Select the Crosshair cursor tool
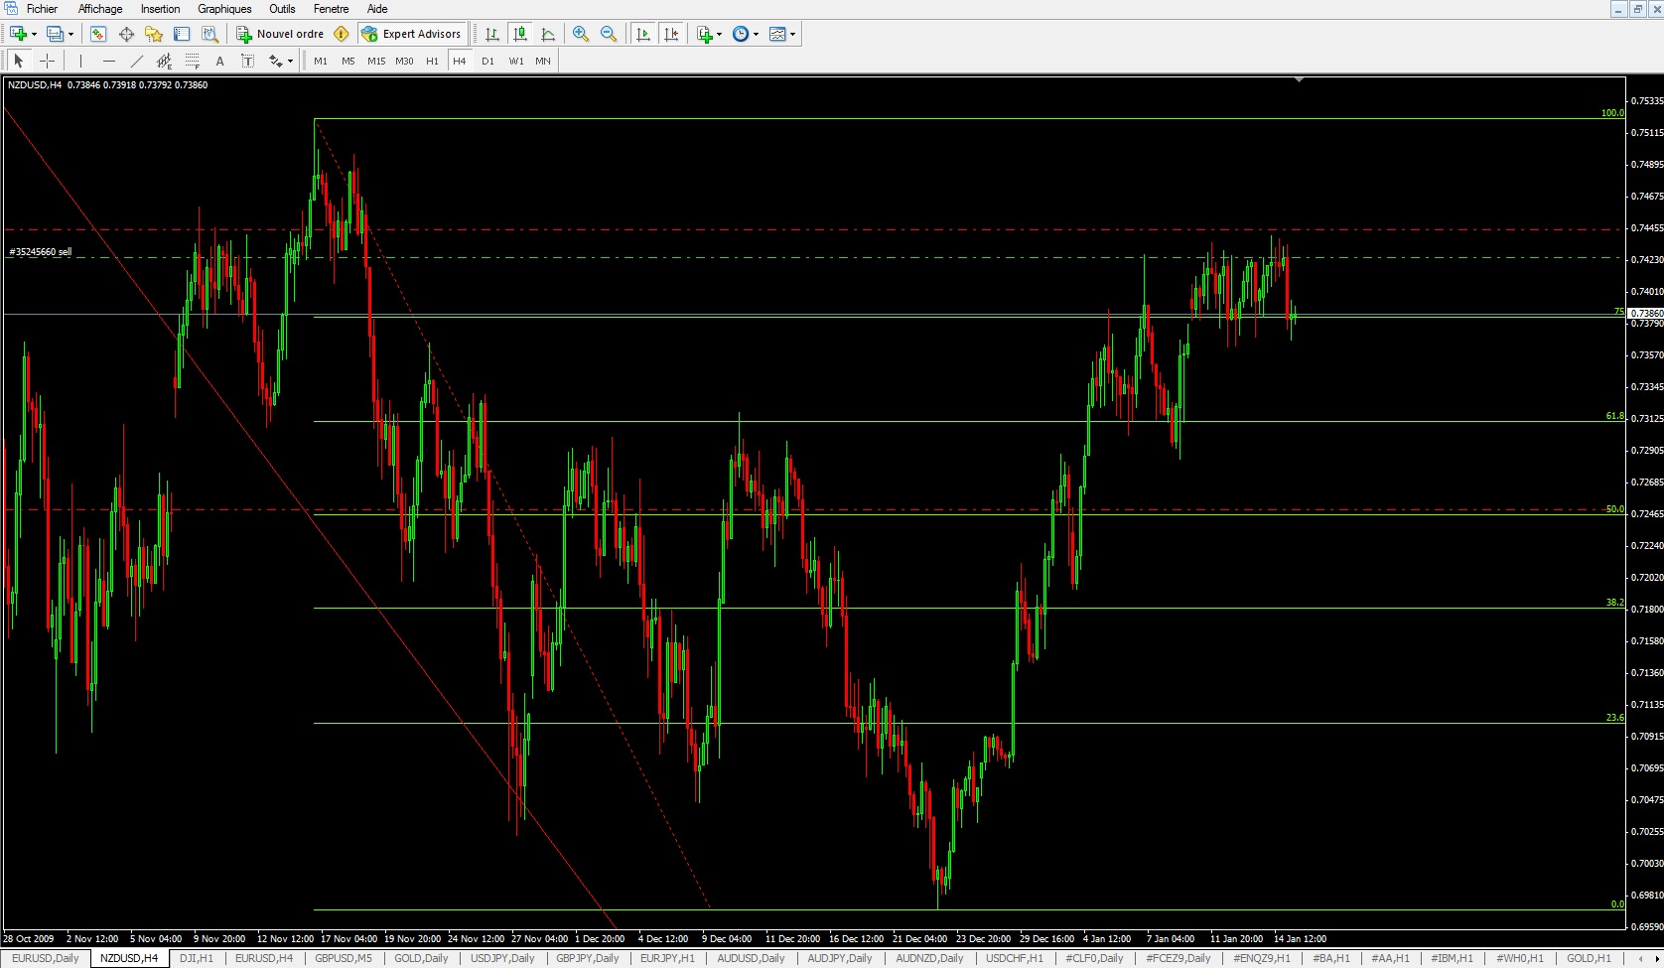1664x968 pixels. [x=47, y=61]
